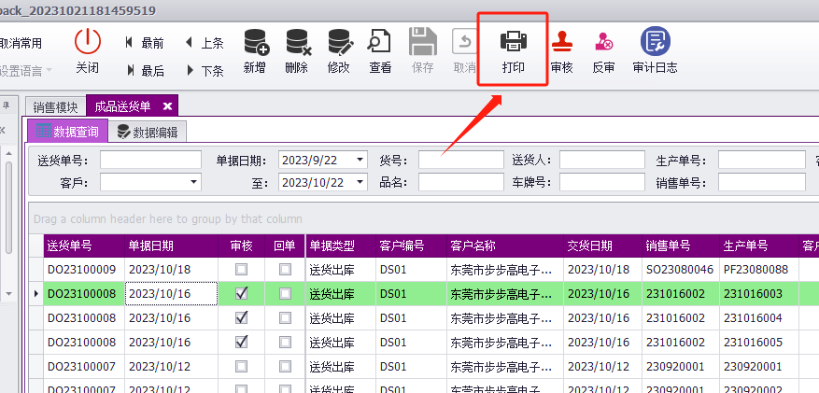Open the 数据查询 sub-tab
The width and height of the screenshot is (819, 393).
click(x=67, y=132)
